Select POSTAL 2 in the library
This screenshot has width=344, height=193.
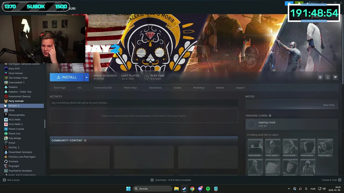(x=14, y=147)
